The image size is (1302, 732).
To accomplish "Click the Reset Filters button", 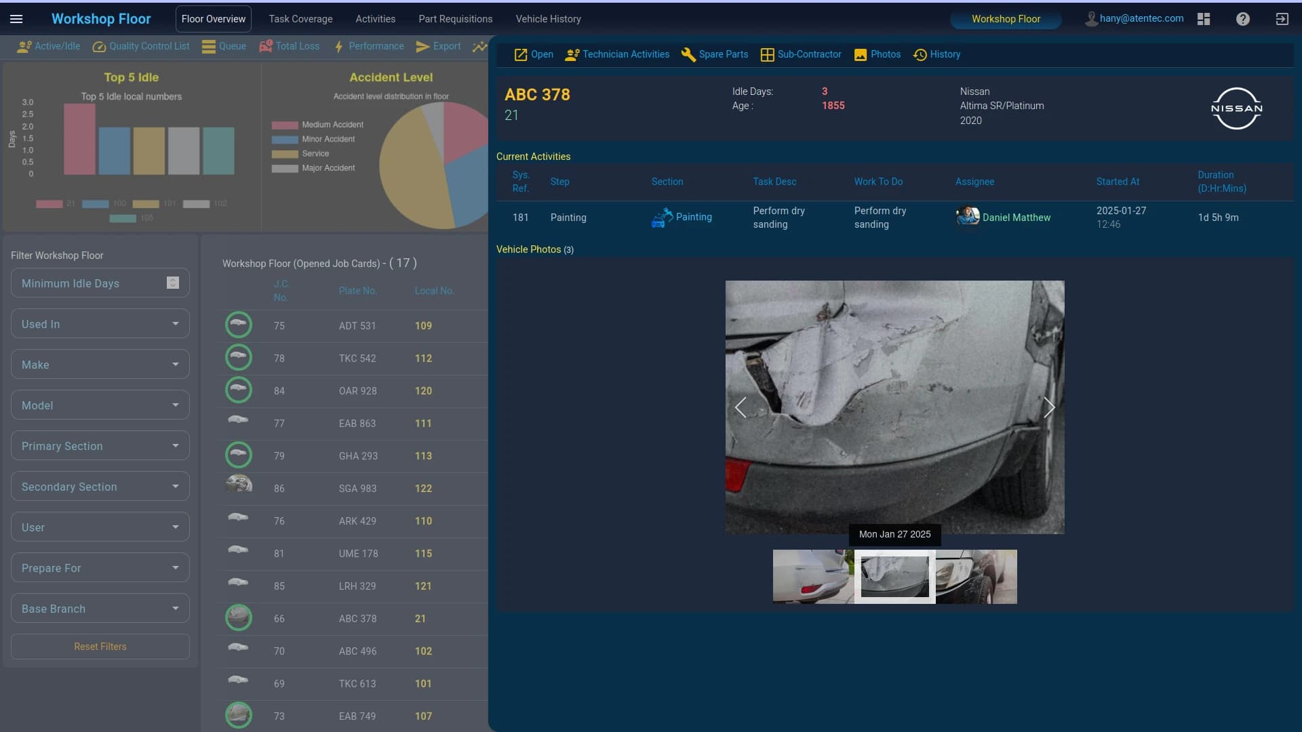I will coord(100,647).
